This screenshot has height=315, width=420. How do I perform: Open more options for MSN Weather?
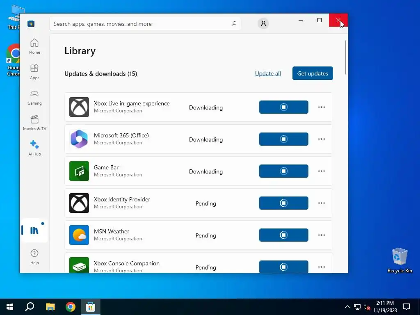[x=322, y=235]
